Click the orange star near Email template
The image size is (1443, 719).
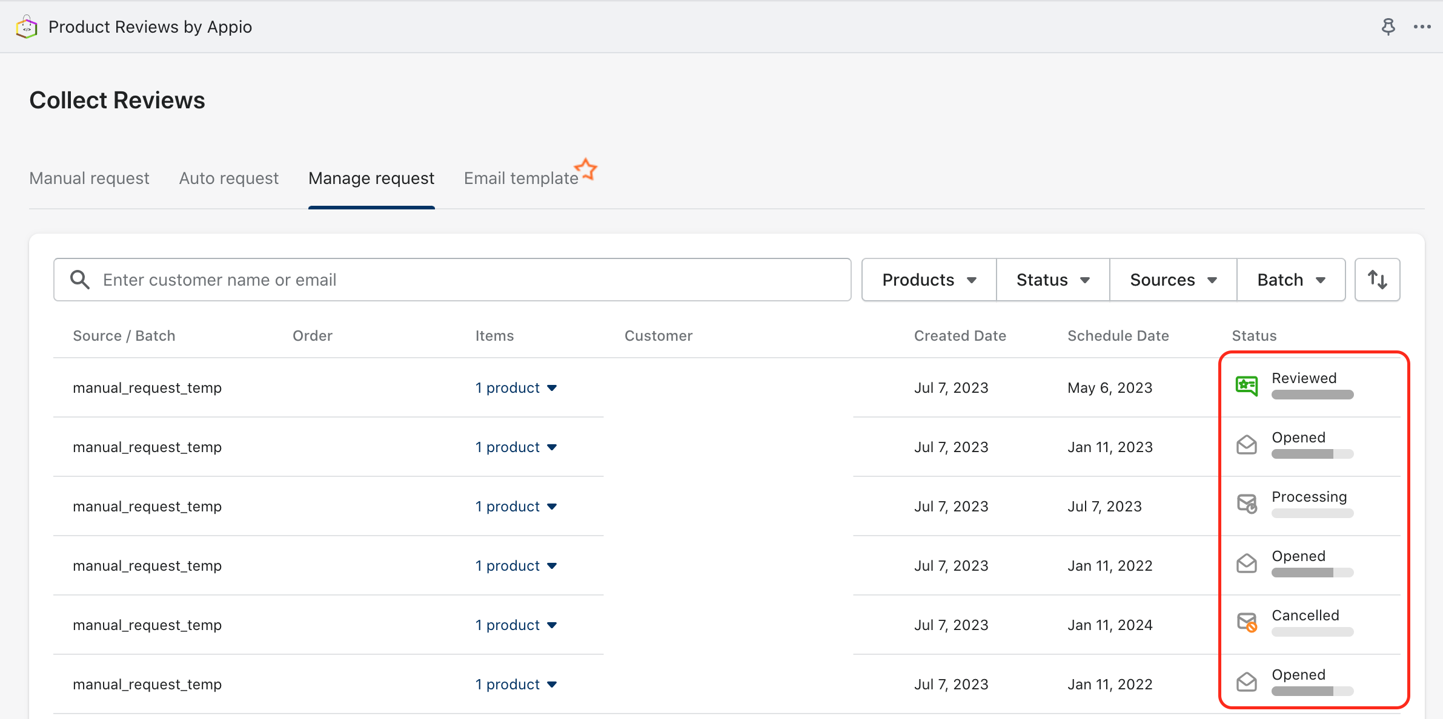(586, 169)
